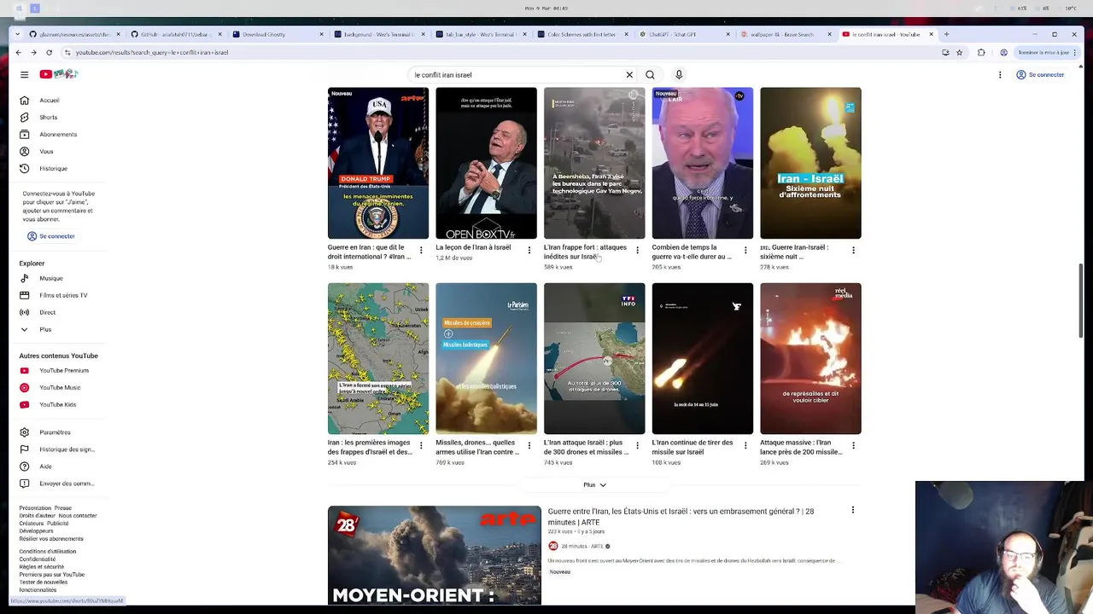Image resolution: width=1093 pixels, height=614 pixels.
Task: Expand more Shorts with Plus chevron
Action: [594, 484]
